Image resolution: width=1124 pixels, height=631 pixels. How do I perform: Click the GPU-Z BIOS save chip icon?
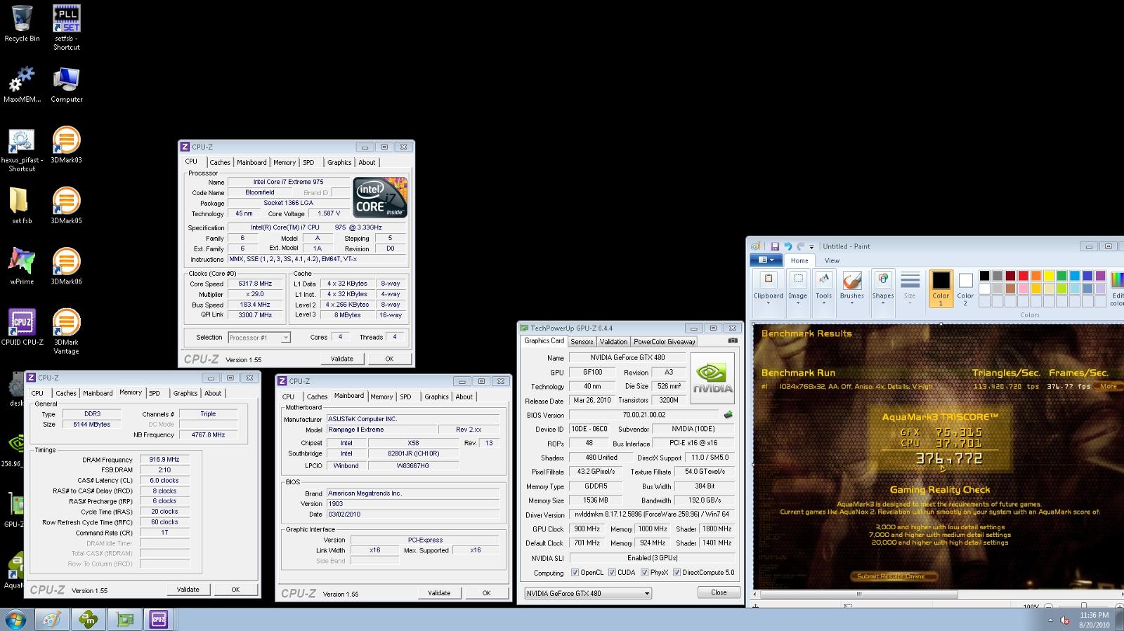[x=728, y=415]
